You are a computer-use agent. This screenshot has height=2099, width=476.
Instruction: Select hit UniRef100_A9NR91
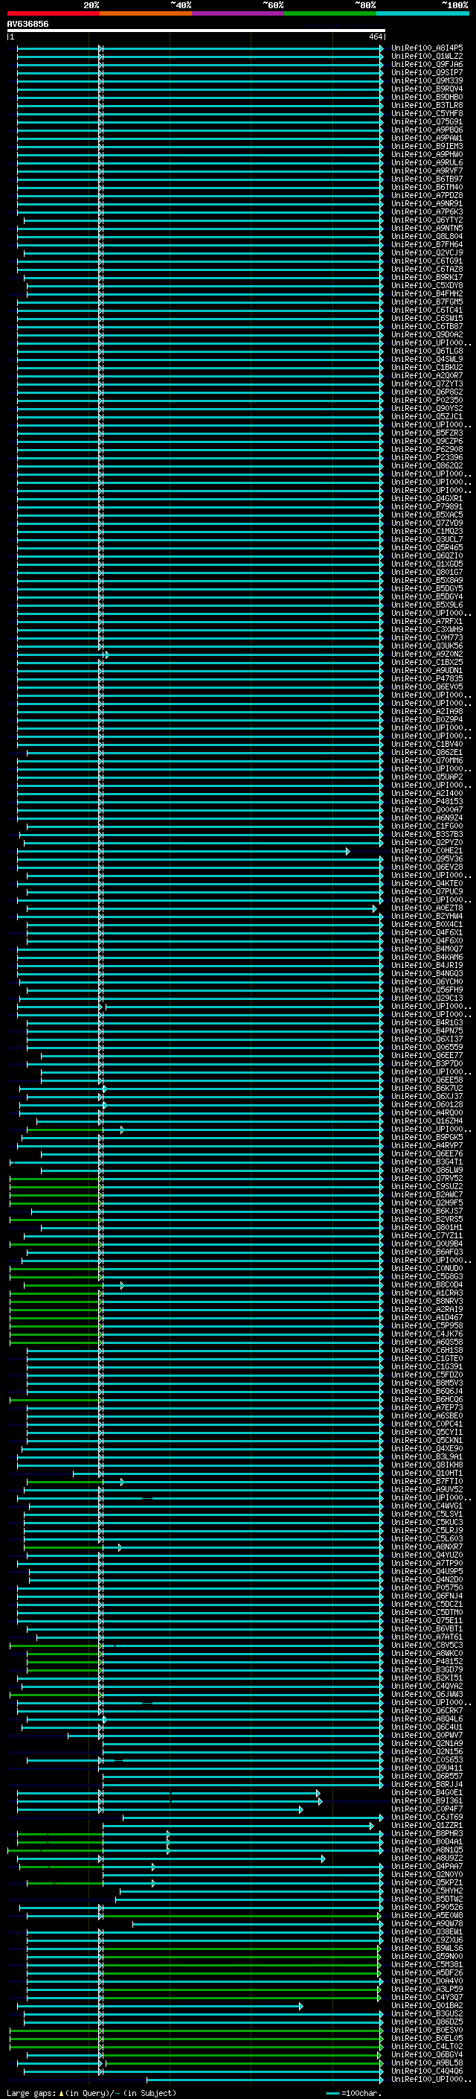click(427, 204)
